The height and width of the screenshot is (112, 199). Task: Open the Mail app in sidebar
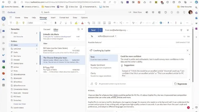(x=3, y=31)
